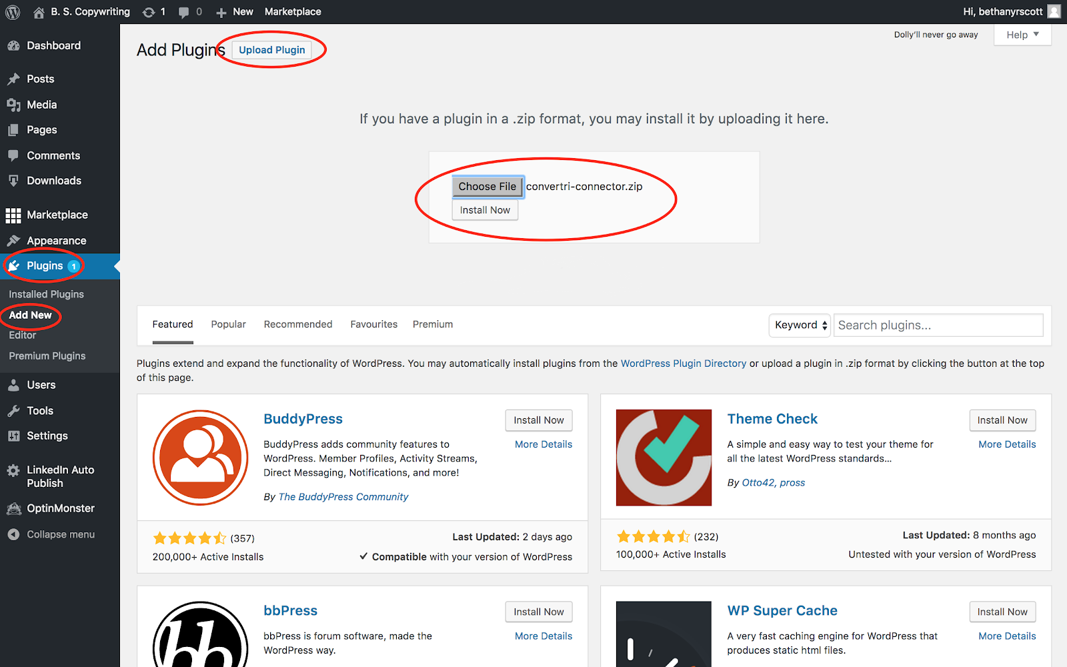This screenshot has width=1067, height=667.
Task: Open the BuddyPress plugin title link
Action: click(303, 419)
